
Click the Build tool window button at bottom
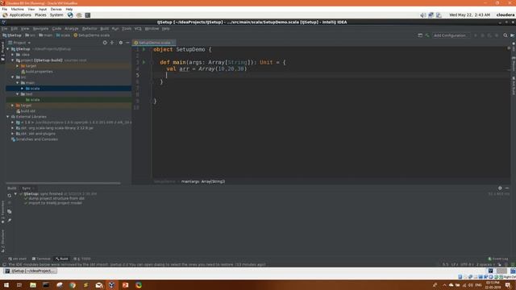(61, 259)
